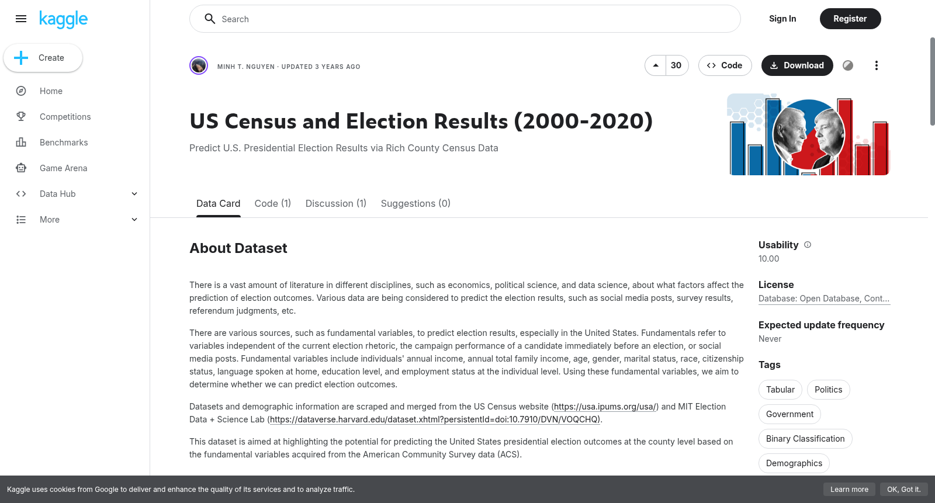Expand the More submenu
This screenshot has width=935, height=503.
[134, 220]
